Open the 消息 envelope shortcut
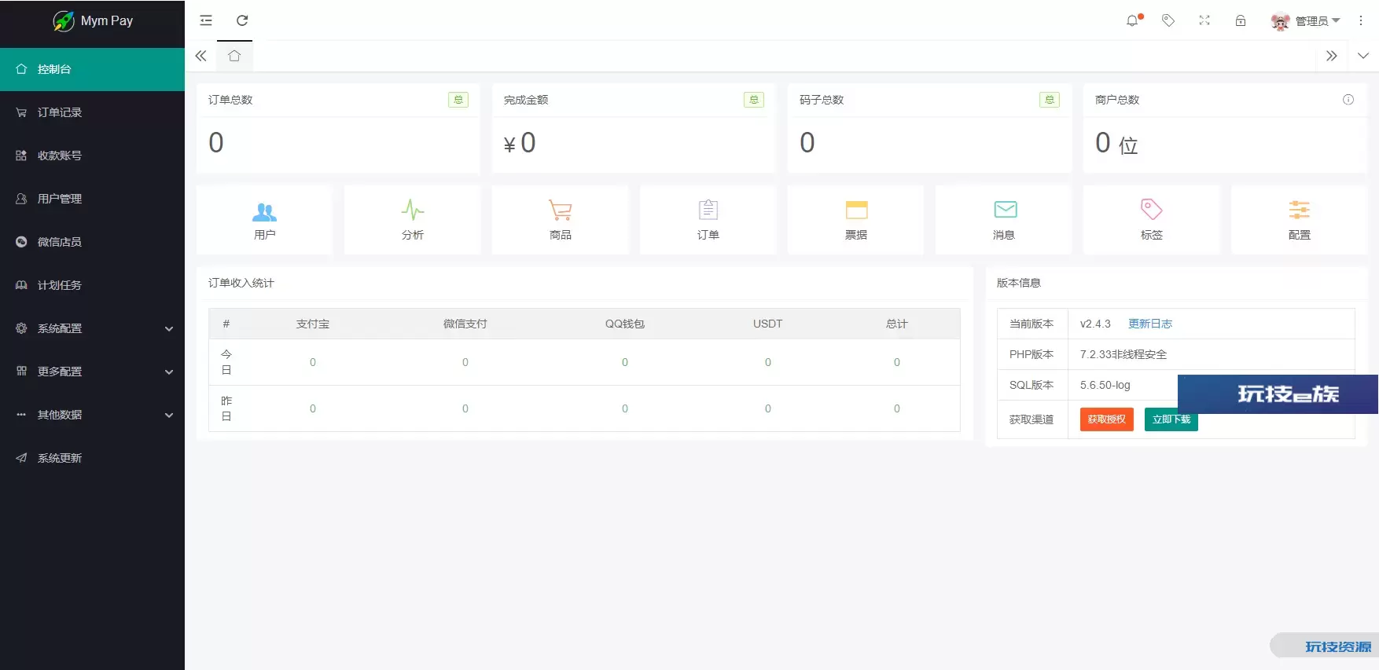The image size is (1379, 670). click(1004, 220)
